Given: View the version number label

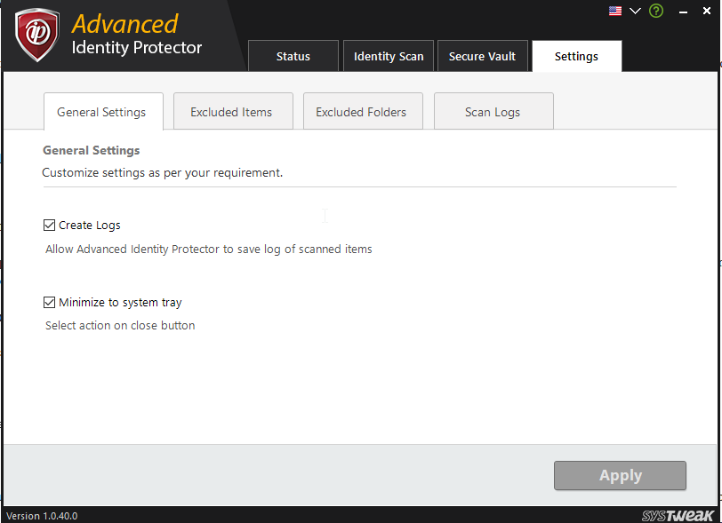Looking at the screenshot, I should coord(41,515).
